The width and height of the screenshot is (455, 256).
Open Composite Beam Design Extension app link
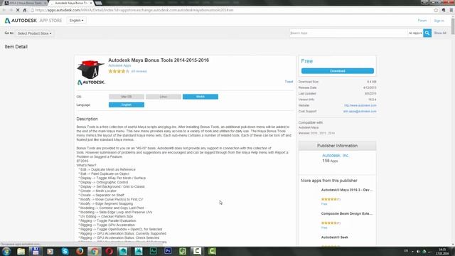tap(347, 213)
